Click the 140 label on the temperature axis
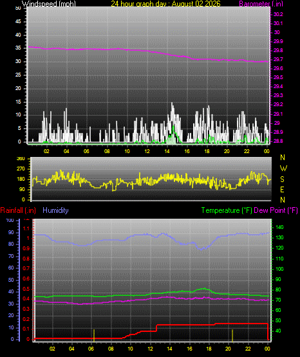This screenshot has height=357, width=300. tap(279, 227)
